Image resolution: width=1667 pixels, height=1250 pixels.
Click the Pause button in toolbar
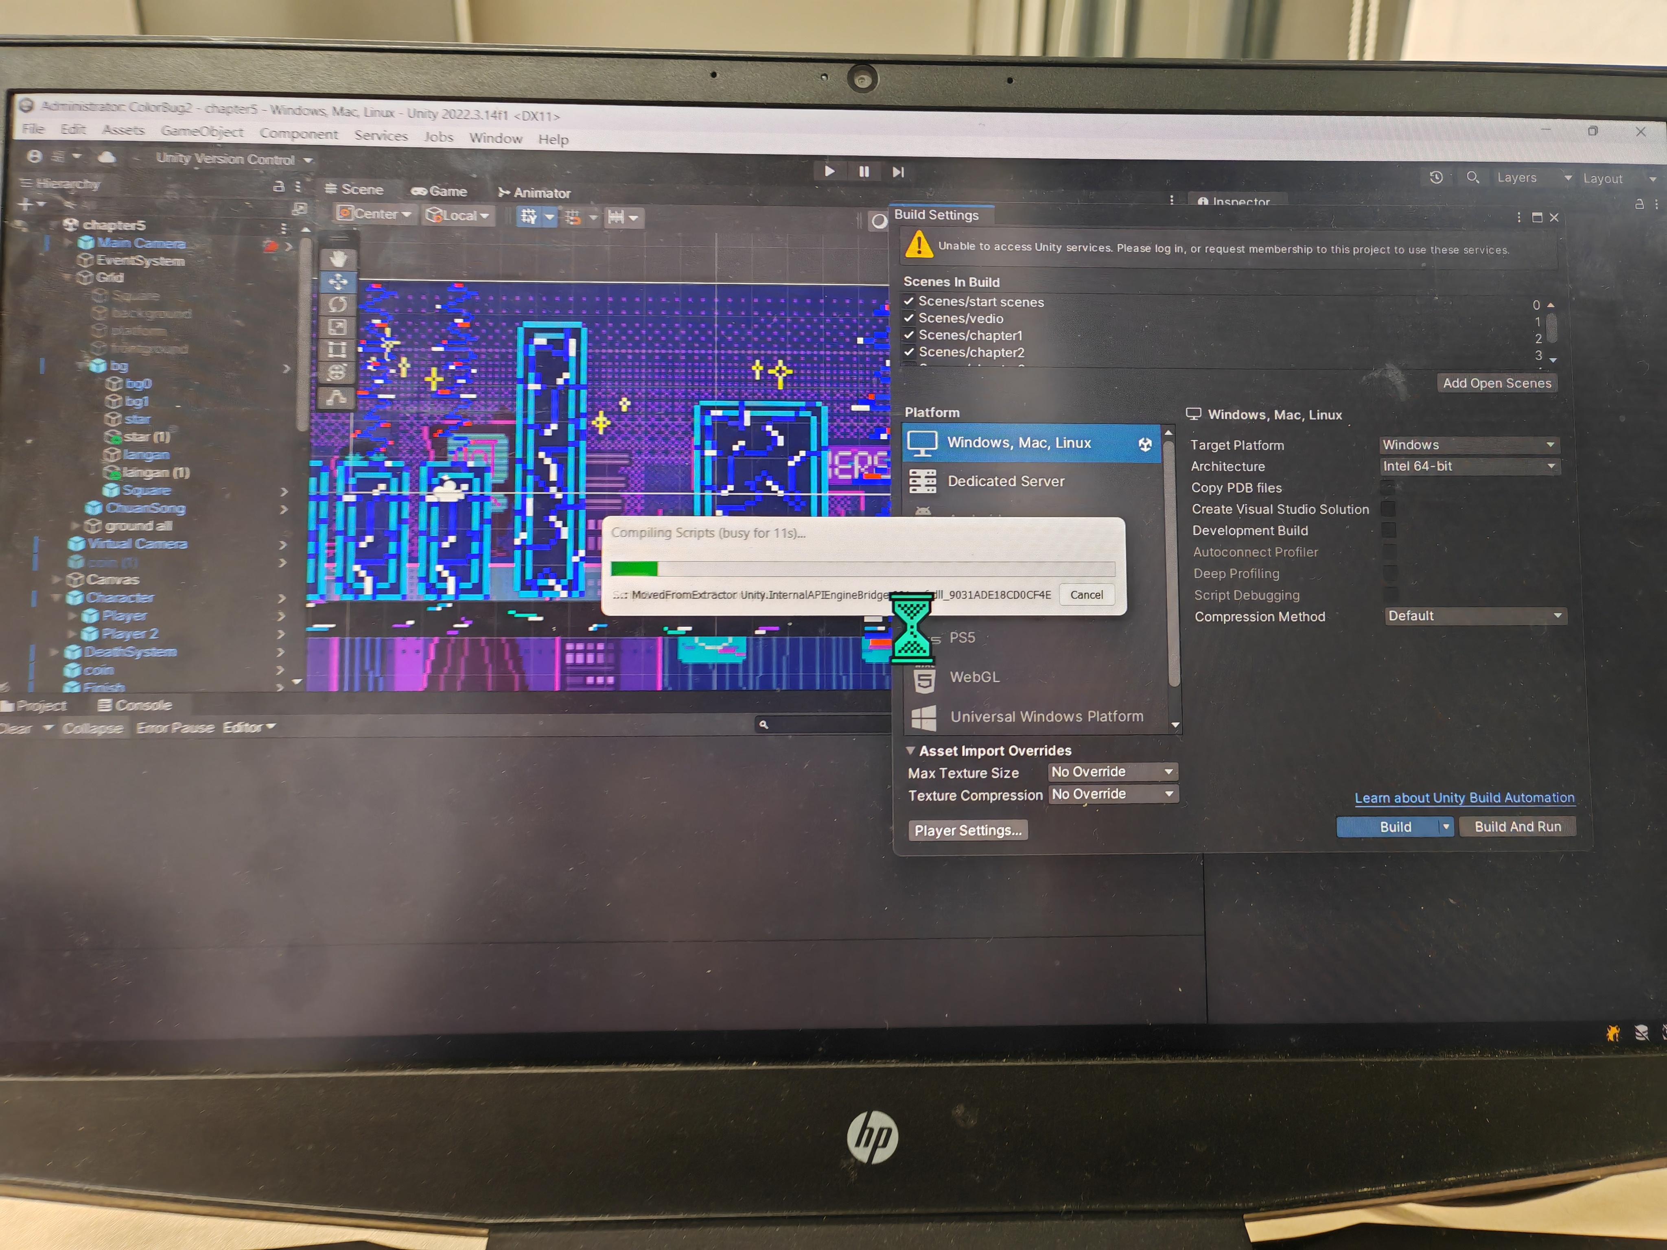click(864, 172)
